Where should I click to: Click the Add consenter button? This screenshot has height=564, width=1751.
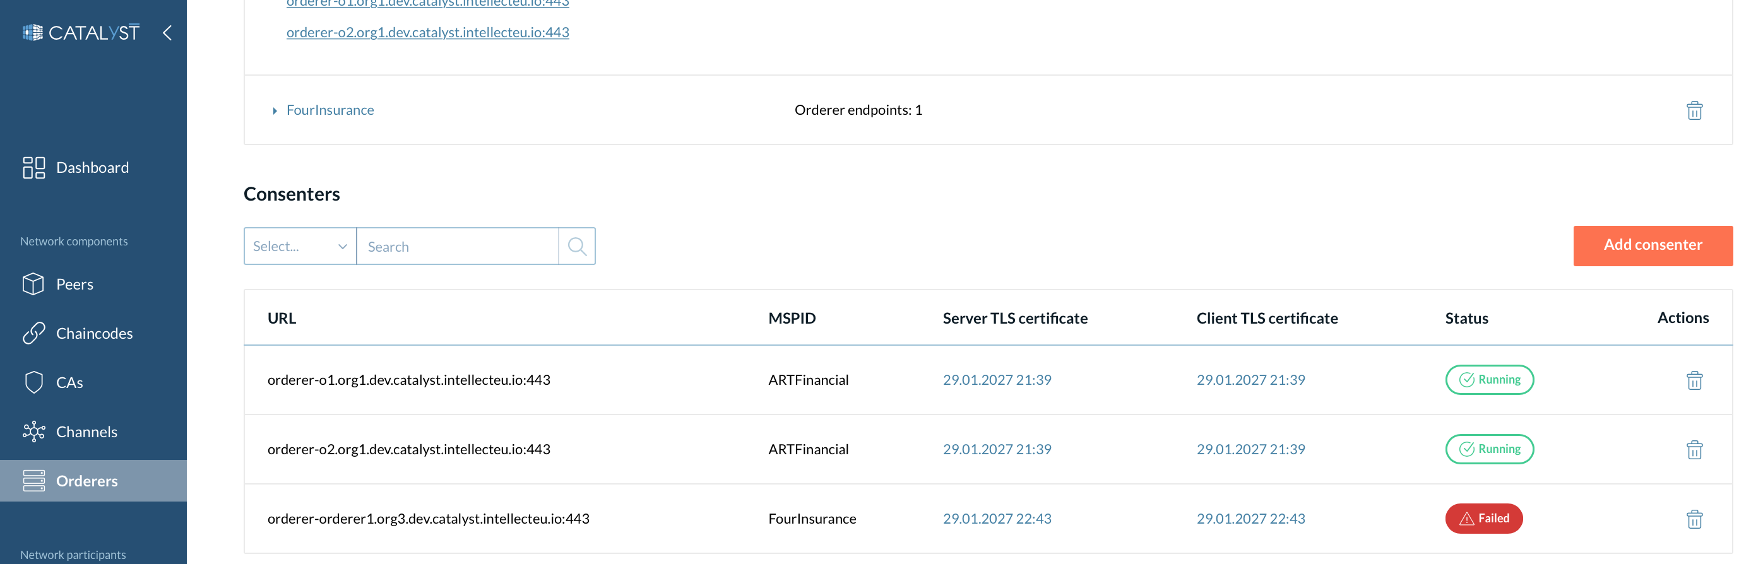pos(1652,245)
